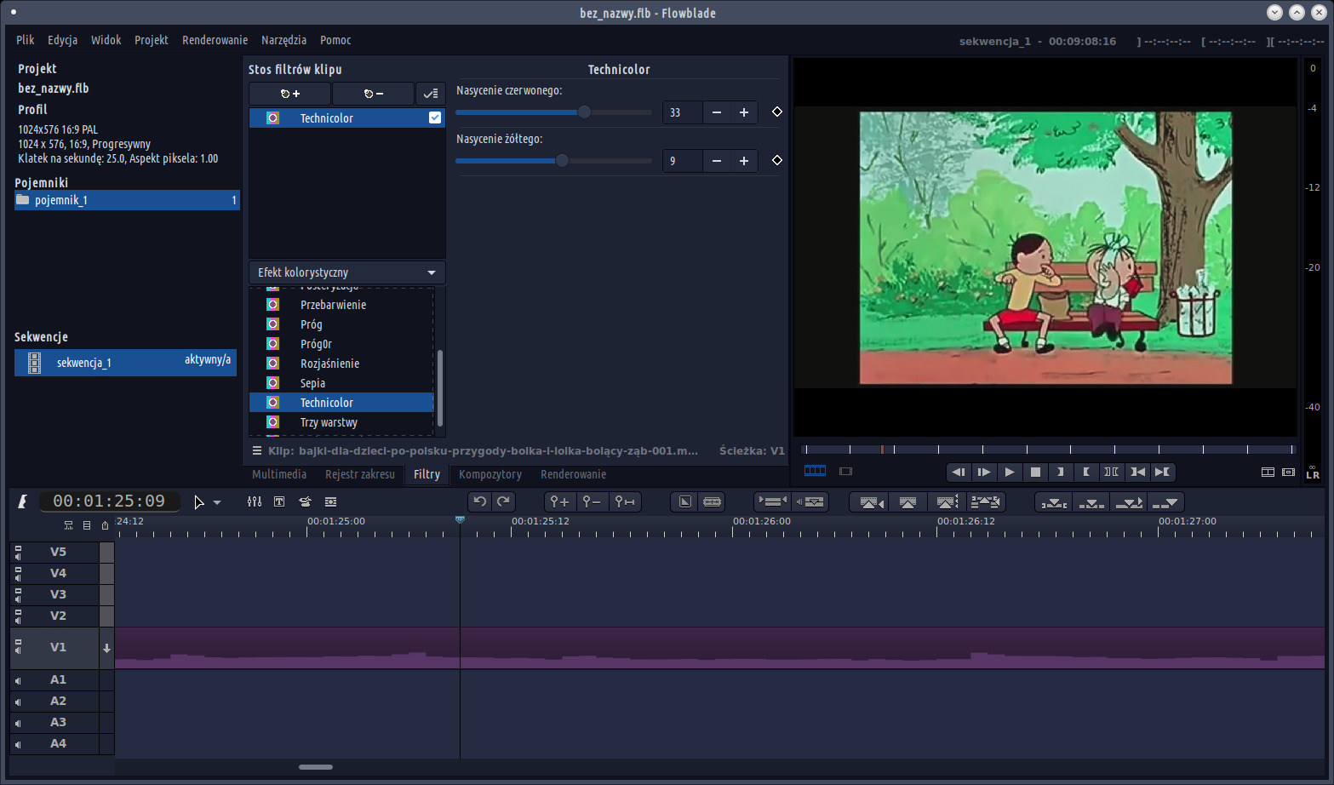Open the edit tool selector dropdown arrow

pyautogui.click(x=217, y=502)
